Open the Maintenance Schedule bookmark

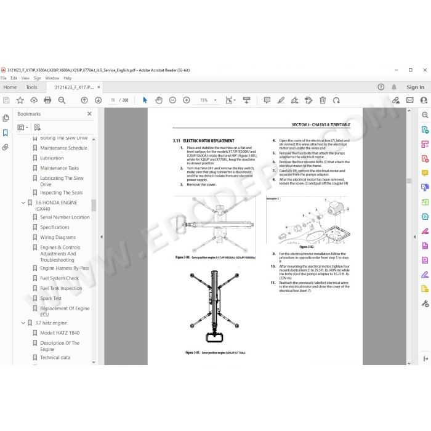[63, 148]
